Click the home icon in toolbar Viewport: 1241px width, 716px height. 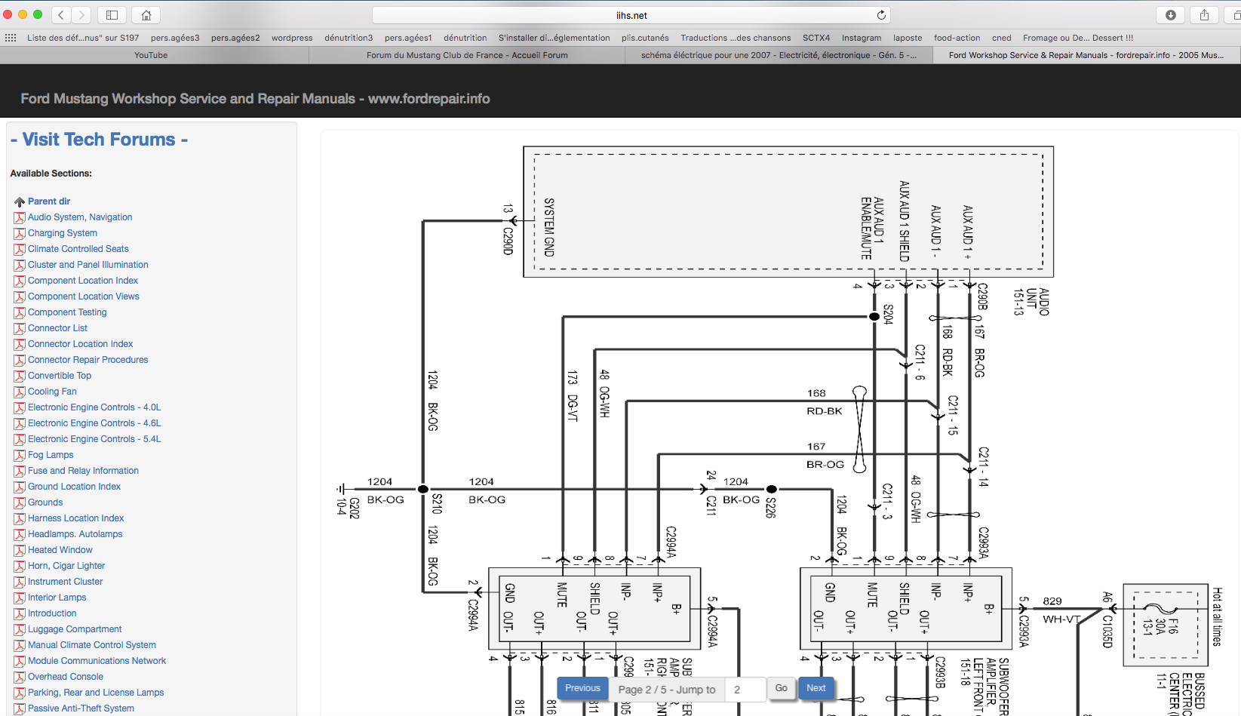pos(146,15)
